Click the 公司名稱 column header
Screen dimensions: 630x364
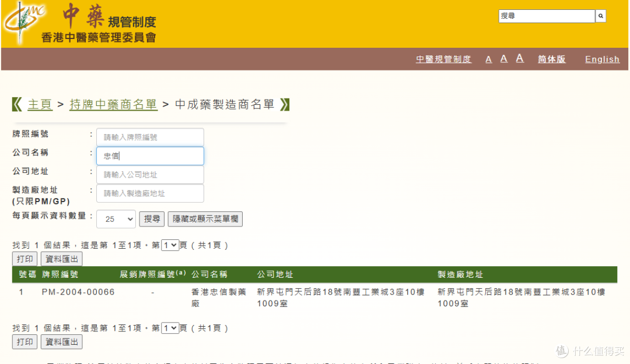[x=209, y=274]
